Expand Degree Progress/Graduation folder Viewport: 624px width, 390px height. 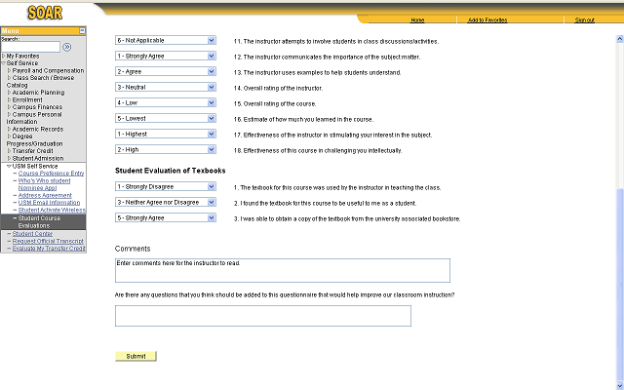[9, 136]
